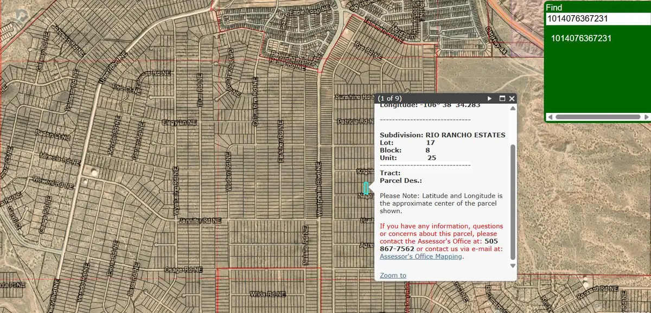The width and height of the screenshot is (651, 313).
Task: Click the popup scroll-down arrow
Action: pyautogui.click(x=512, y=266)
